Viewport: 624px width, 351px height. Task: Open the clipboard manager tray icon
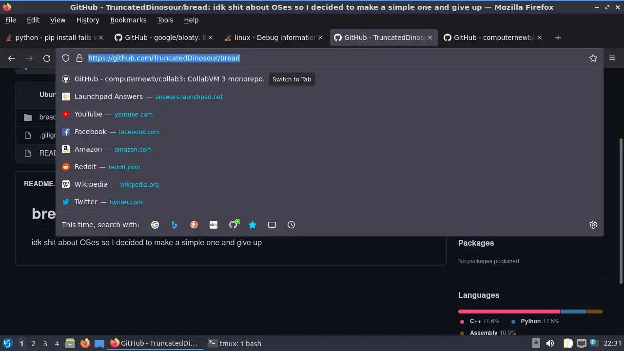[568, 343]
